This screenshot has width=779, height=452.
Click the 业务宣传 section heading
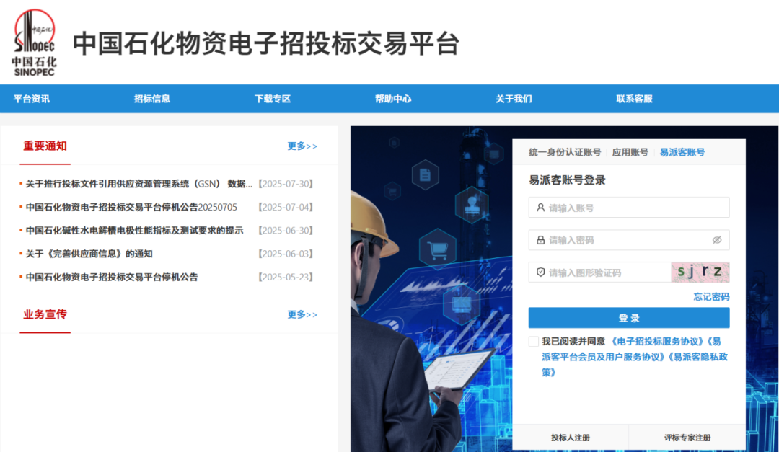click(45, 314)
